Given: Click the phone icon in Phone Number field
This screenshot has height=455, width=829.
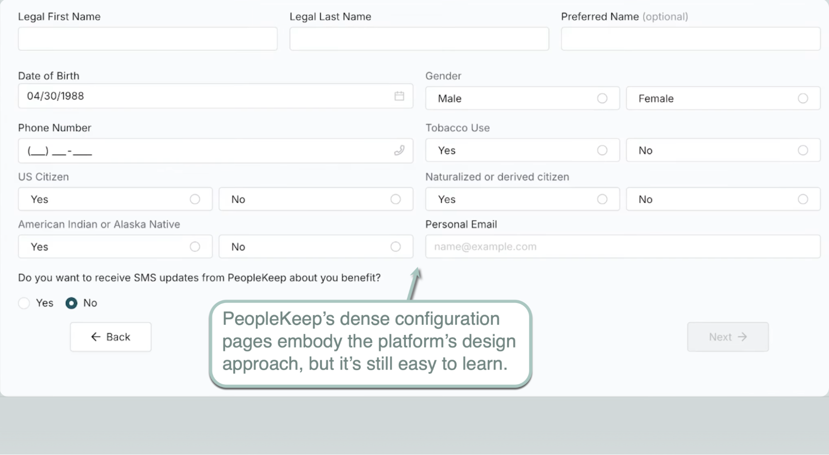Looking at the screenshot, I should tap(399, 150).
